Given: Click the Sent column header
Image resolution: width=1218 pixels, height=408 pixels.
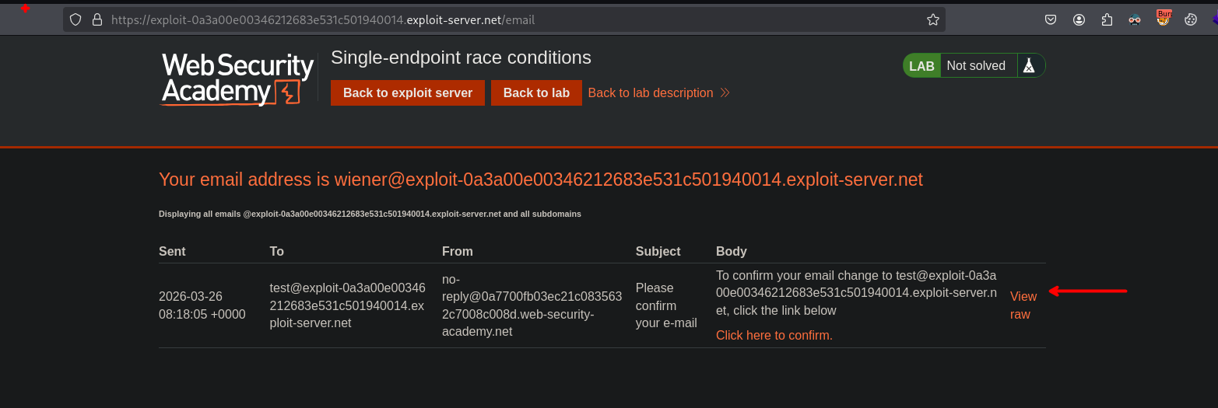Looking at the screenshot, I should point(172,251).
